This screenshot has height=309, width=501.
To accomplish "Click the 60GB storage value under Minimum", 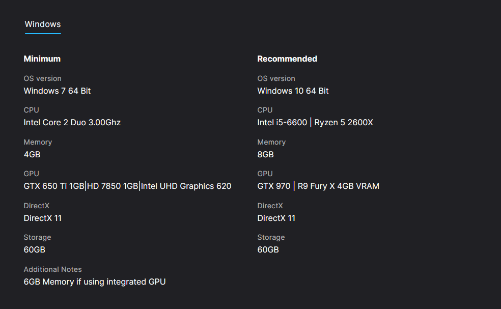I will click(35, 250).
